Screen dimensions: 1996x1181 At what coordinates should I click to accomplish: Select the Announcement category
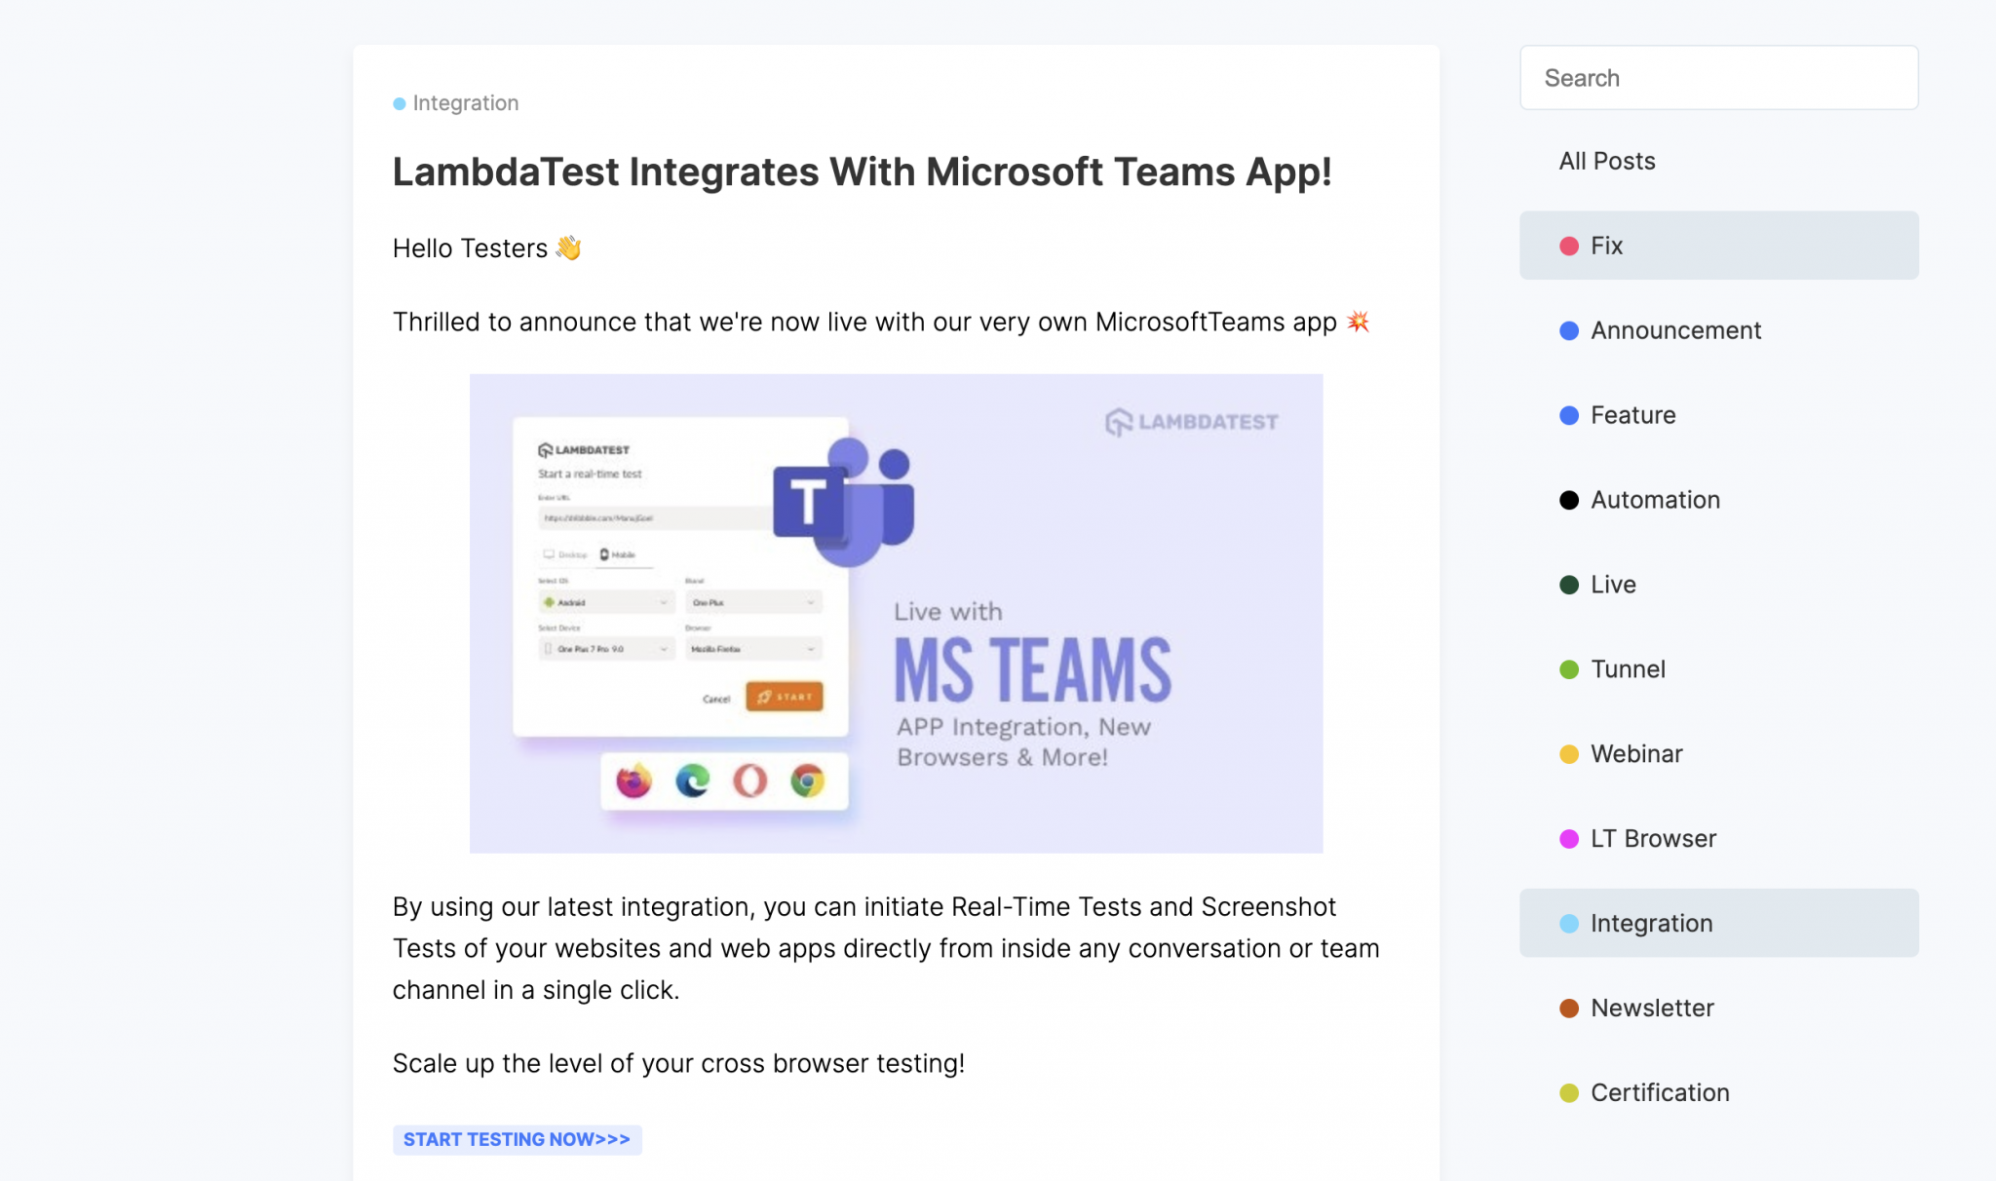click(x=1674, y=330)
